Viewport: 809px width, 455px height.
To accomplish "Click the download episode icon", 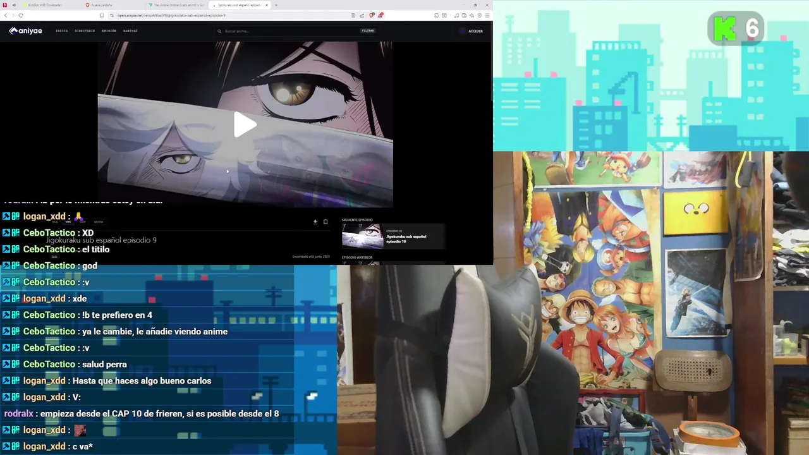I will [x=315, y=222].
